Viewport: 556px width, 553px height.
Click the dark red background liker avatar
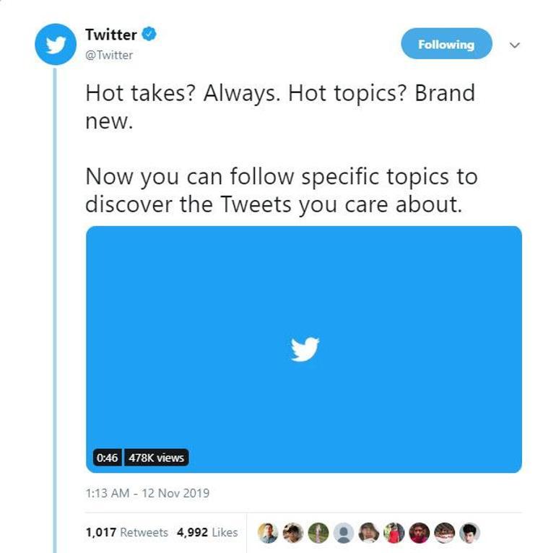[420, 533]
